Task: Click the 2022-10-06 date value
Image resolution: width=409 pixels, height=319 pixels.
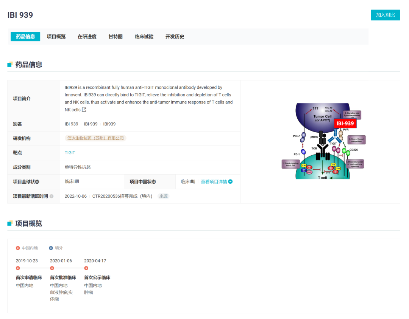Action: [76, 196]
